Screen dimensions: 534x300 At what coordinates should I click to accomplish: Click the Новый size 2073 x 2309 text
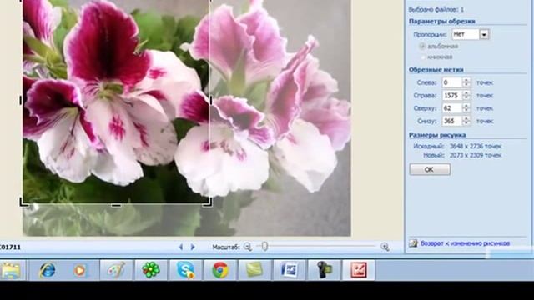coord(462,155)
